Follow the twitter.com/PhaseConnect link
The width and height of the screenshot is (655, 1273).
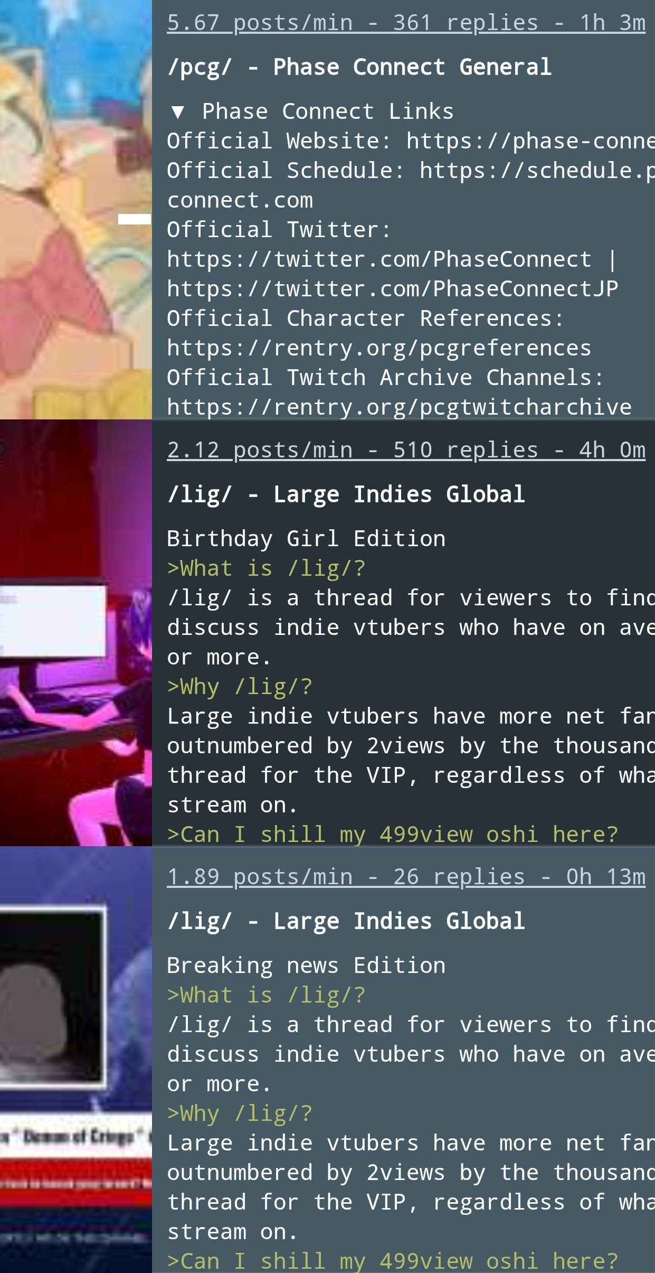tap(379, 259)
